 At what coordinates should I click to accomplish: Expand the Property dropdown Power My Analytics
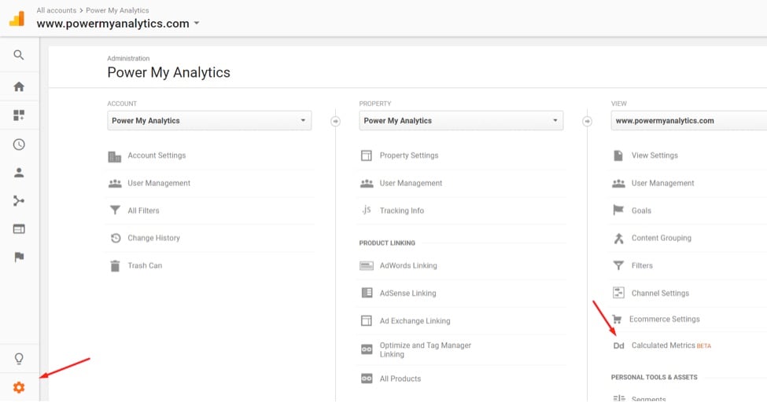461,121
